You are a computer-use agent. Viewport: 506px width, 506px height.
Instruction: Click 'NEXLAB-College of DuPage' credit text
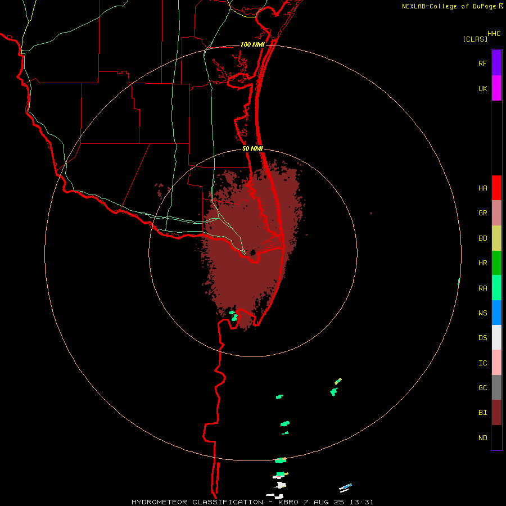click(x=449, y=6)
